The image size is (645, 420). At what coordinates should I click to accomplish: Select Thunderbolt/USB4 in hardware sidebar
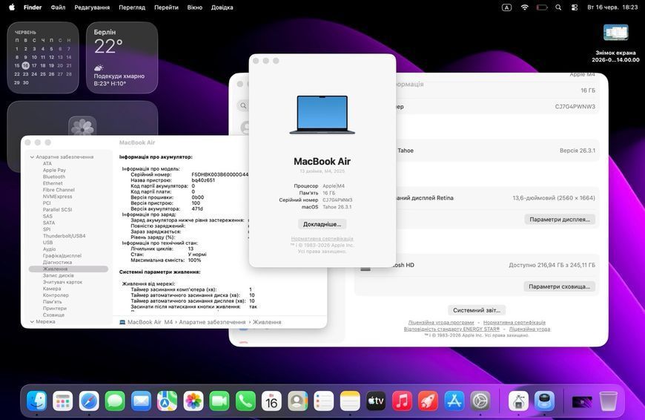point(64,236)
